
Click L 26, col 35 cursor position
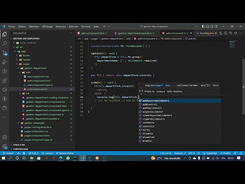166,153
